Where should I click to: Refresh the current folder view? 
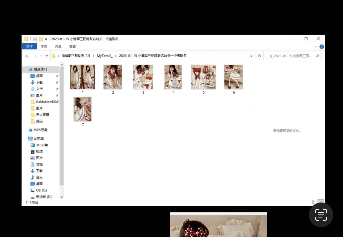[x=259, y=56]
